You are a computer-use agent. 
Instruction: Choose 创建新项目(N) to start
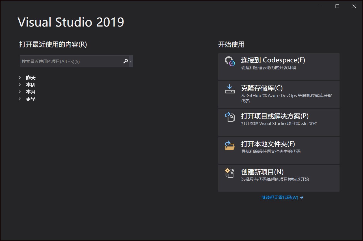coord(278,178)
